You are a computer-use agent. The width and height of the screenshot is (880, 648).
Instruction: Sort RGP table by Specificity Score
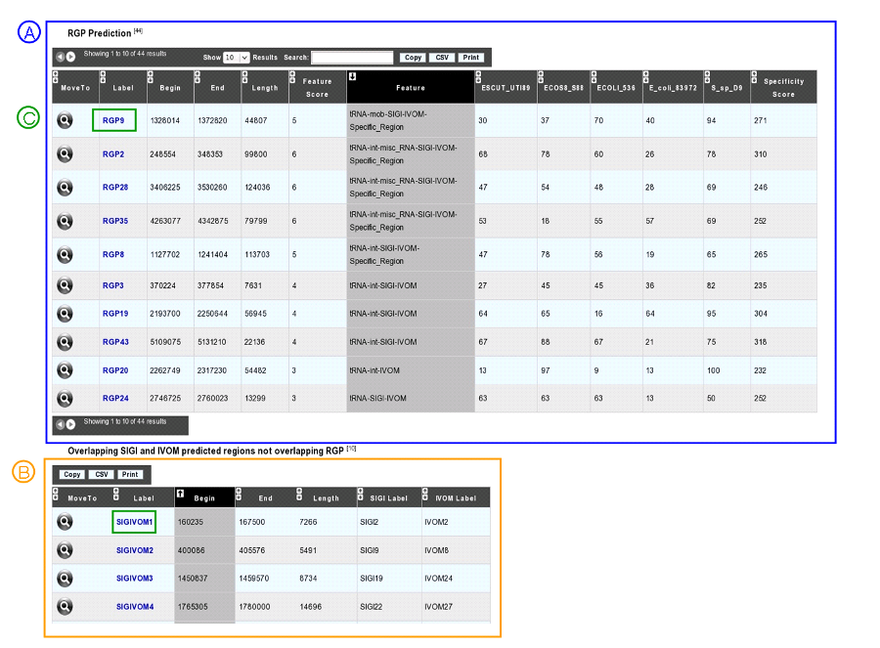(783, 88)
